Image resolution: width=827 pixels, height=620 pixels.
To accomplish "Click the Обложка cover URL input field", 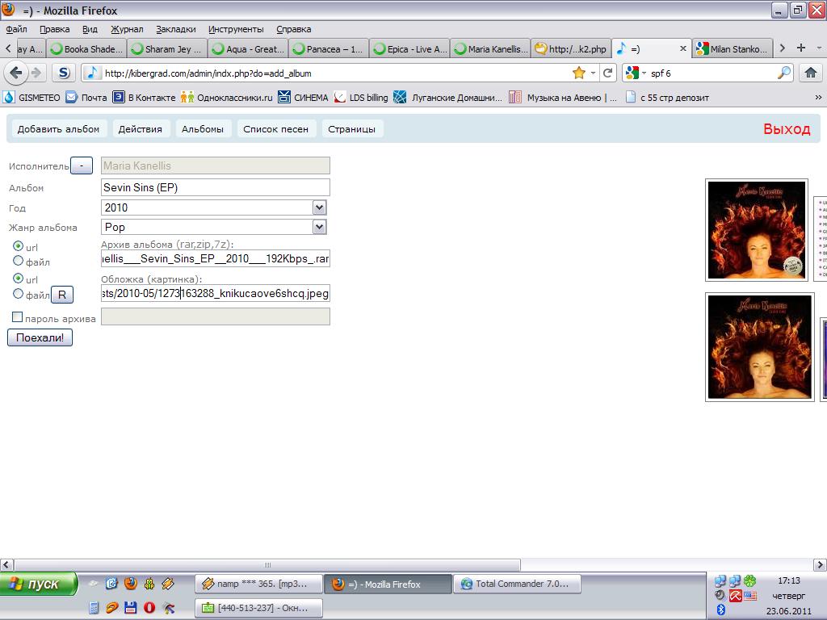I will pos(215,293).
